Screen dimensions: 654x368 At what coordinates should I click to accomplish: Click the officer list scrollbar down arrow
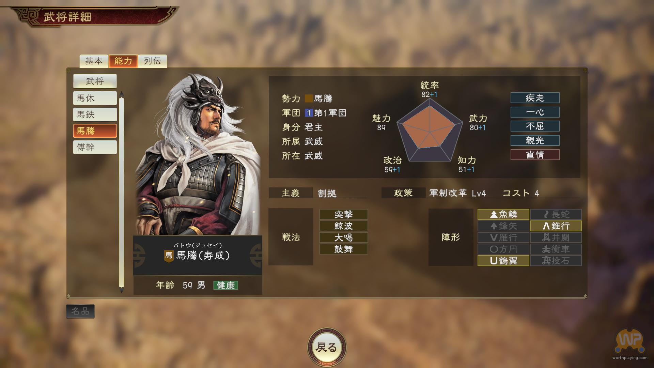[x=122, y=291]
